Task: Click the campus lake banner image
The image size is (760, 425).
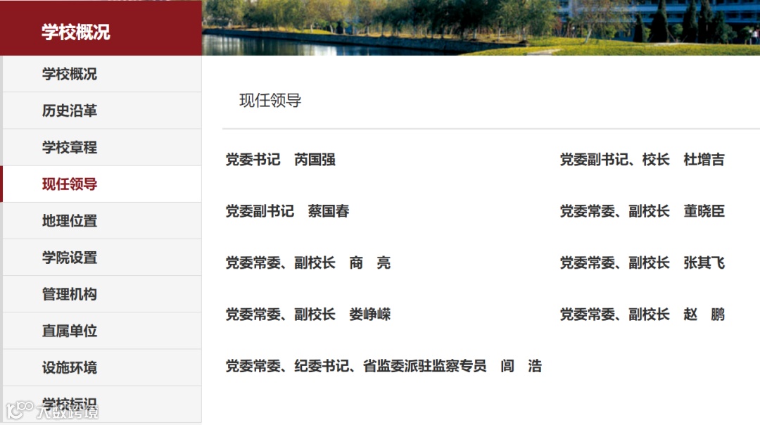Action: tap(481, 27)
